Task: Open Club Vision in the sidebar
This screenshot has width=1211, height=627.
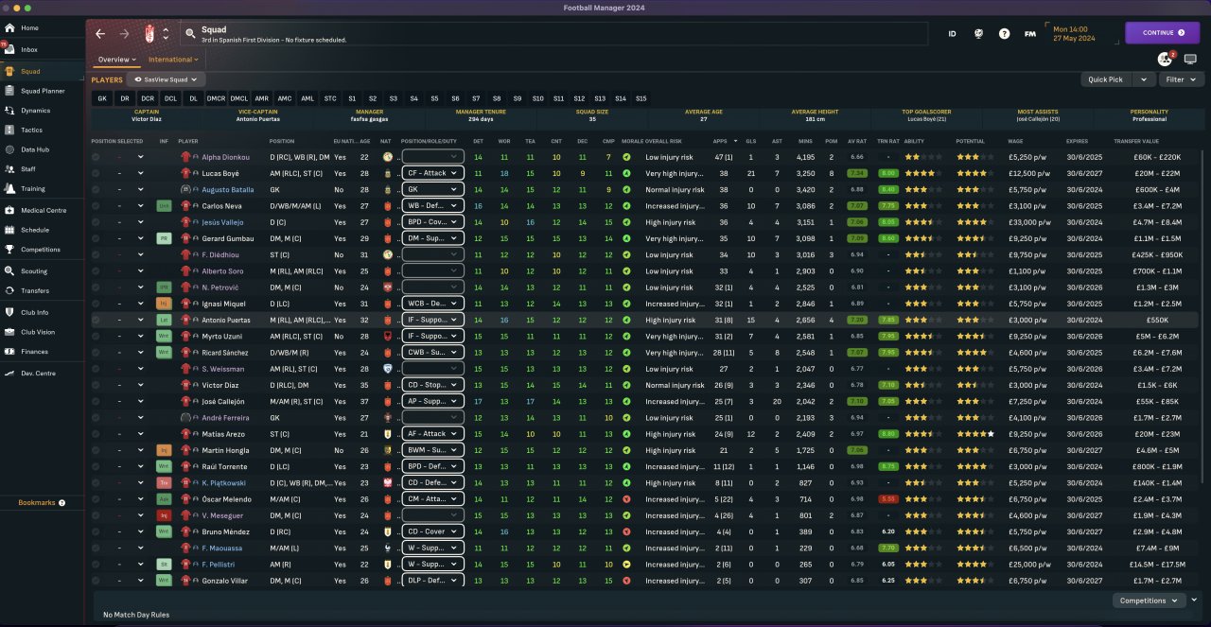Action: [x=38, y=332]
